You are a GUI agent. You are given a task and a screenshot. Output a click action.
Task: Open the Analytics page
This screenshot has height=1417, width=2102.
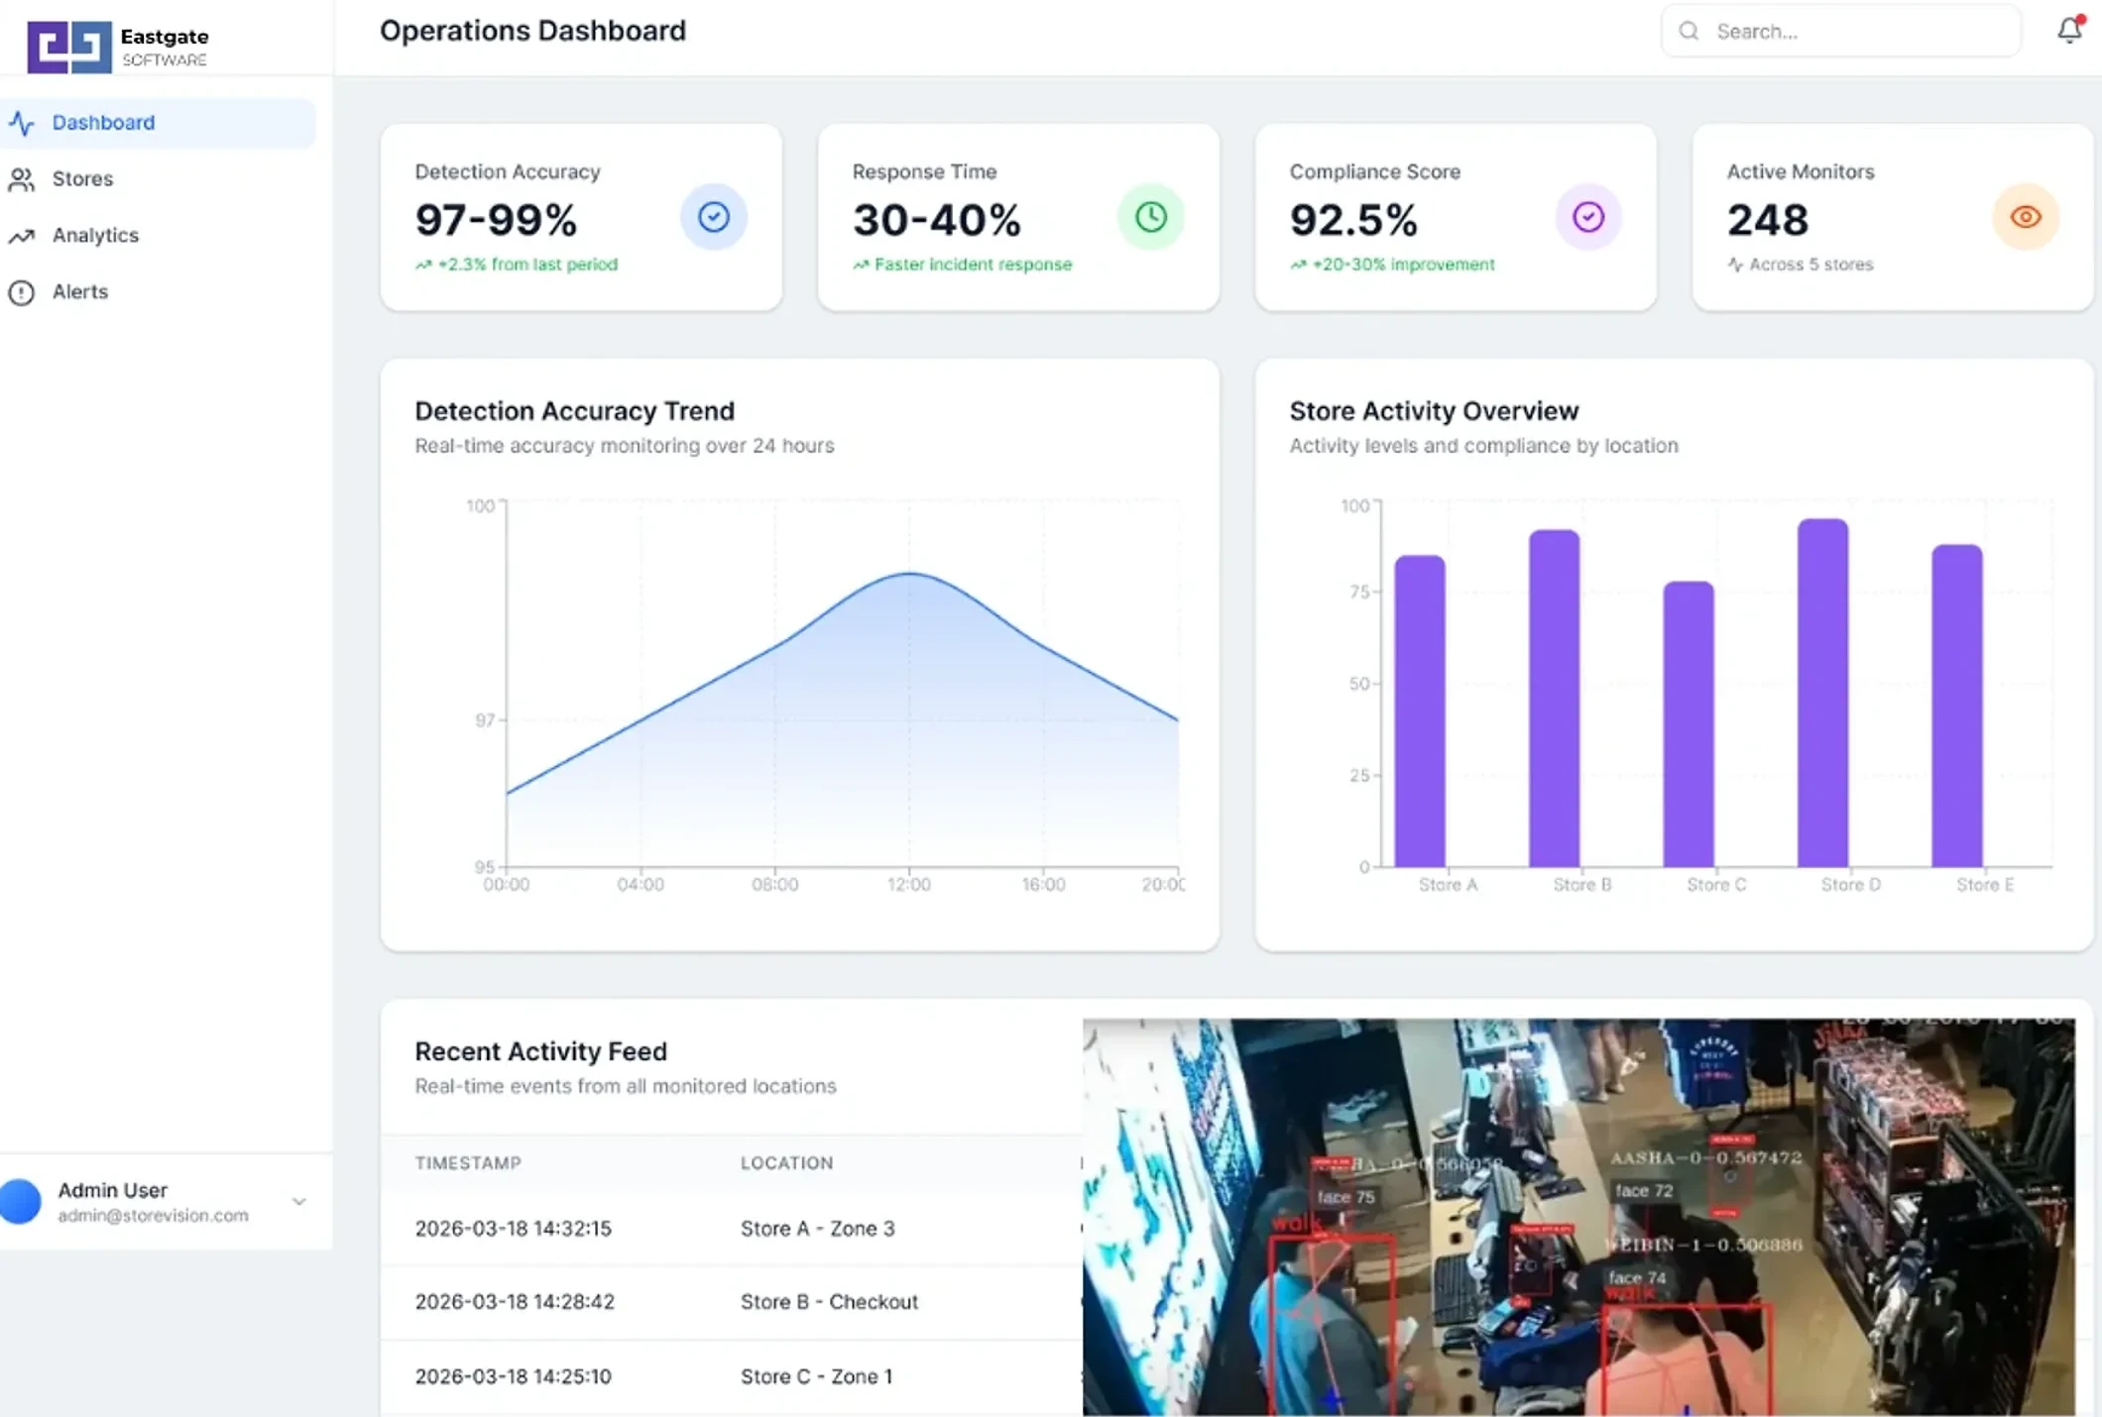click(x=158, y=236)
